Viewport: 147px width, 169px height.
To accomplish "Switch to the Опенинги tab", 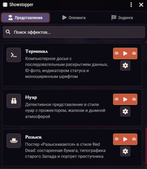I will click(x=74, y=18).
